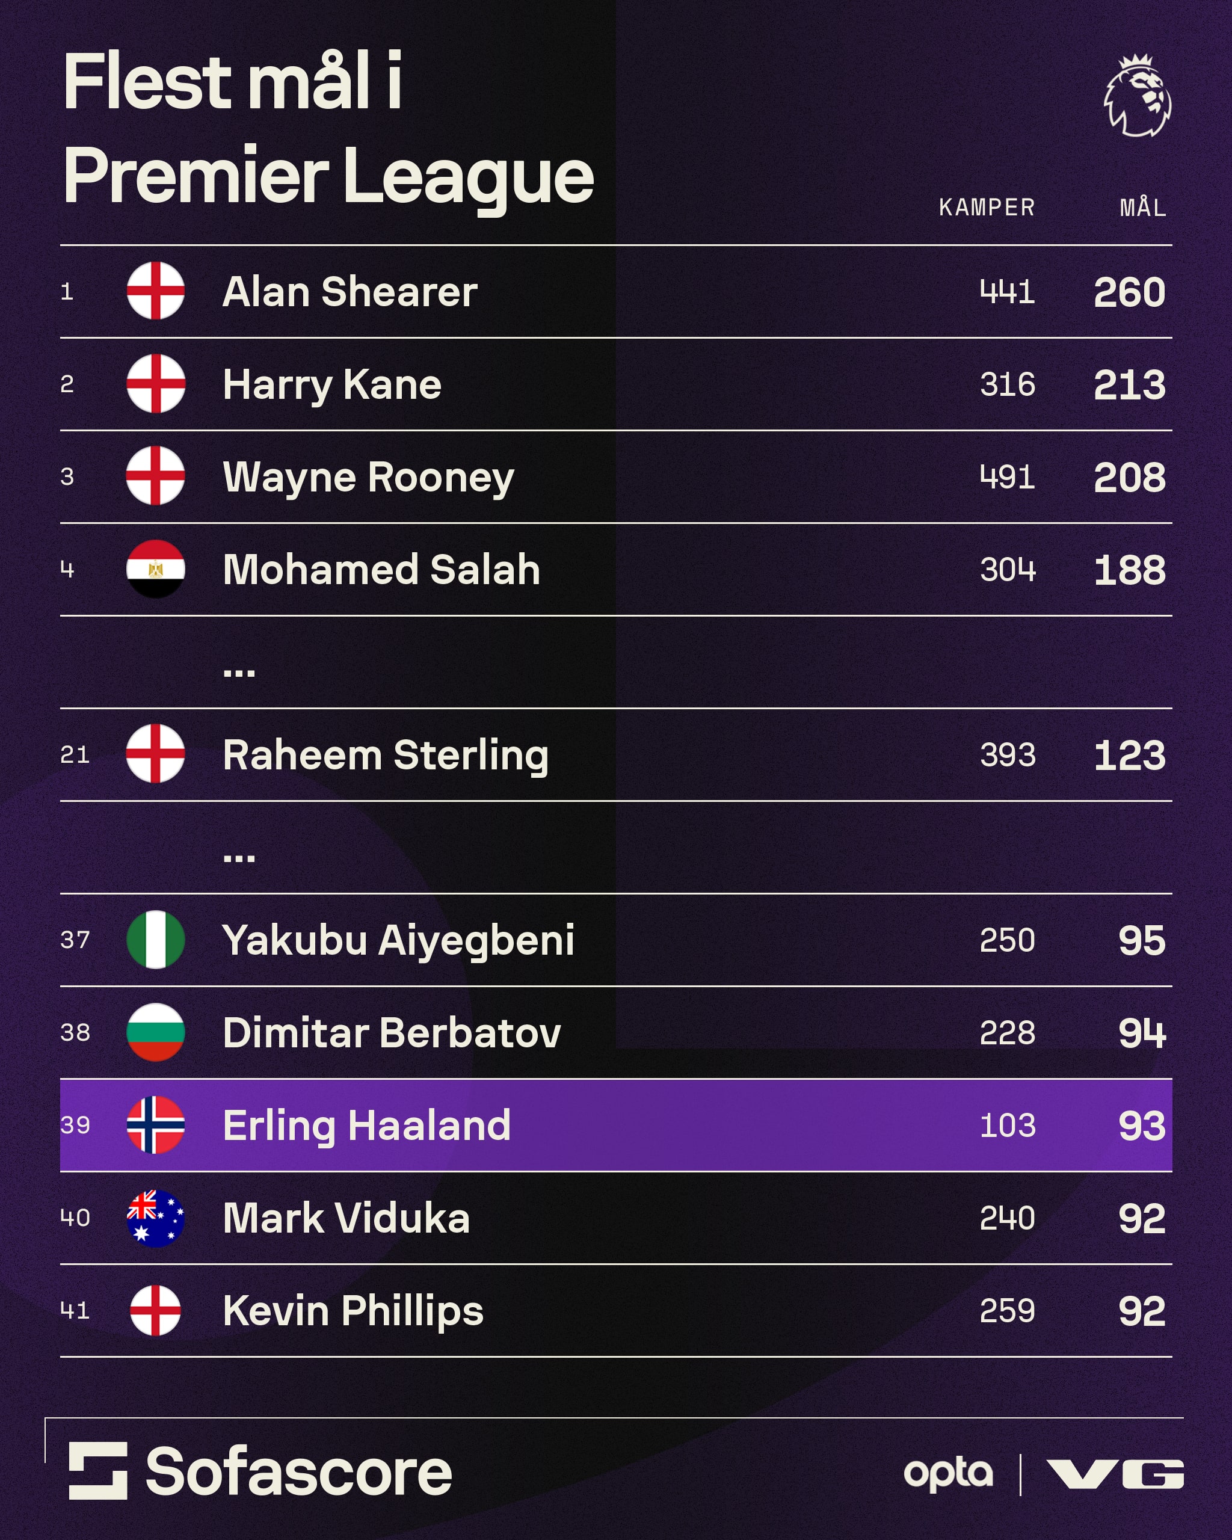Select the player name Harry Kane
Screen dimensions: 1232x1540
[332, 384]
